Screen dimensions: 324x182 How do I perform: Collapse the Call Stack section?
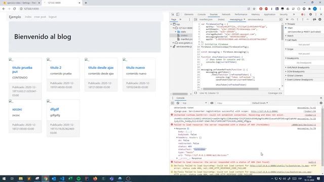click(x=292, y=40)
